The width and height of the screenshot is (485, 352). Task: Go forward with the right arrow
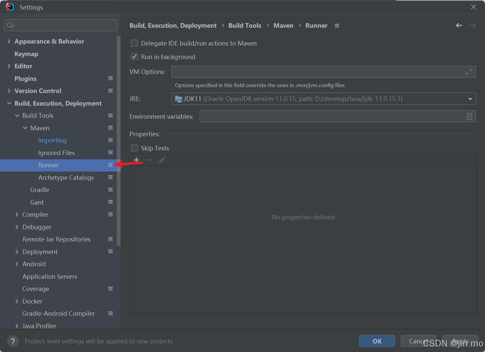click(x=472, y=25)
